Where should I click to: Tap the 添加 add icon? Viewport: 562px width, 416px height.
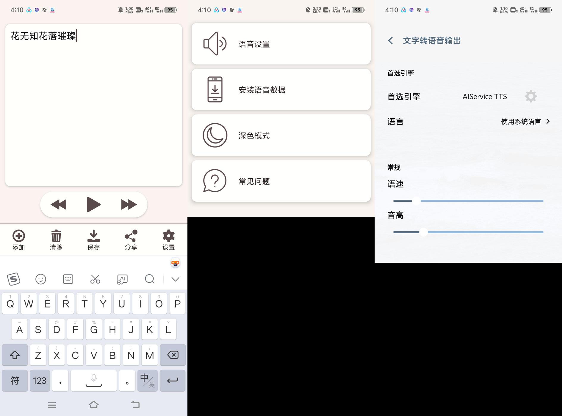click(x=18, y=236)
